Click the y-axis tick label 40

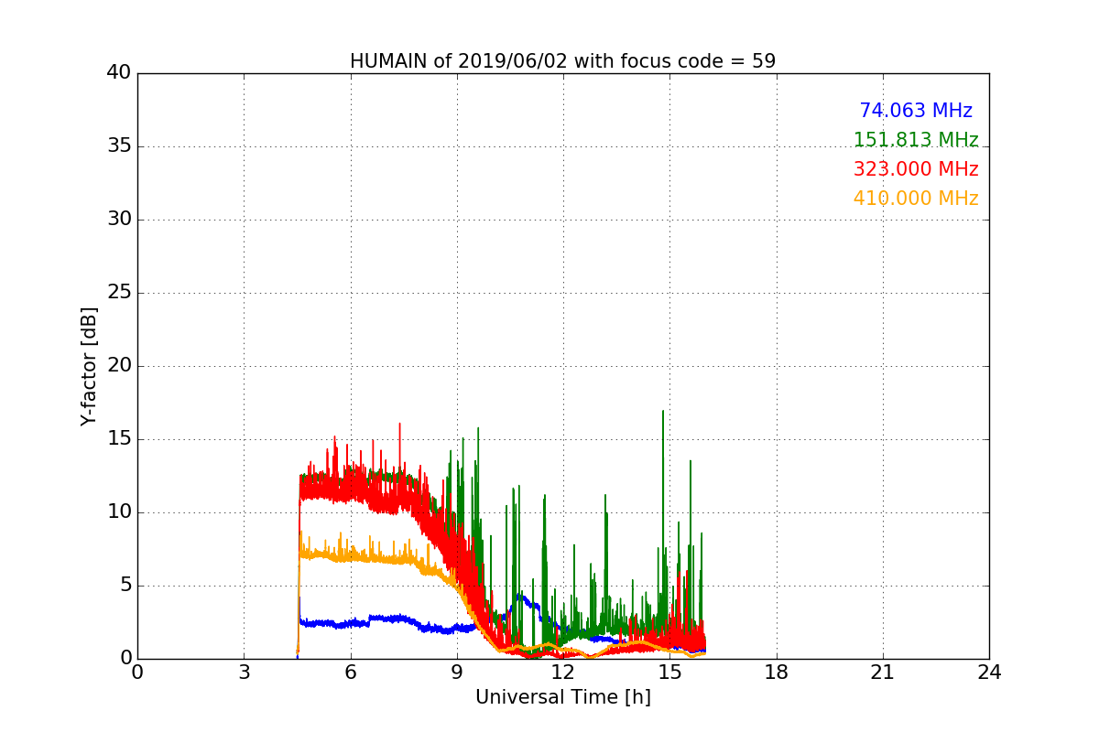pos(119,73)
